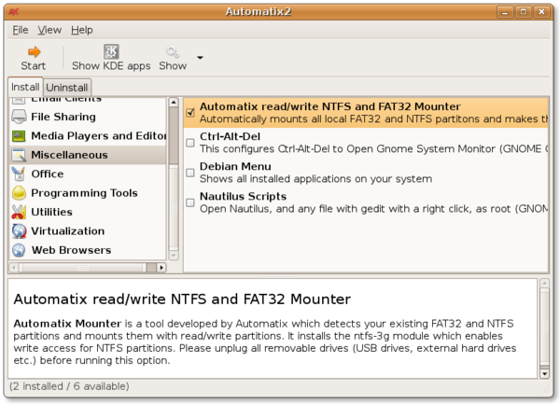
Task: Open the Help menu
Action: click(x=82, y=30)
